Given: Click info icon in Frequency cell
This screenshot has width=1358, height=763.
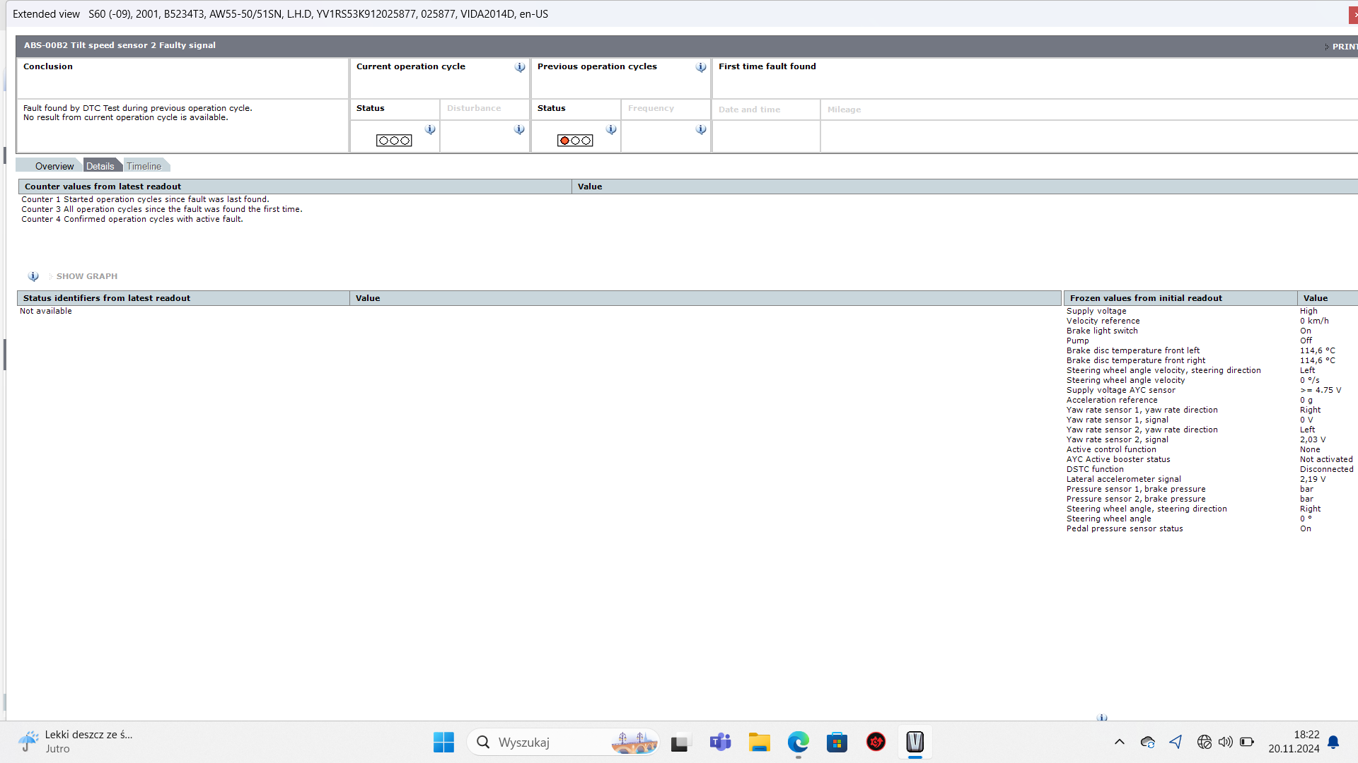Looking at the screenshot, I should coord(701,129).
